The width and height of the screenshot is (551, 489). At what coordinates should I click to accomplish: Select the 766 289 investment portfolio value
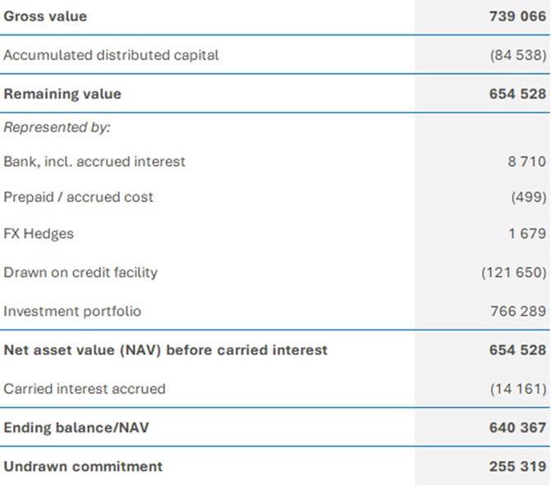click(x=517, y=311)
